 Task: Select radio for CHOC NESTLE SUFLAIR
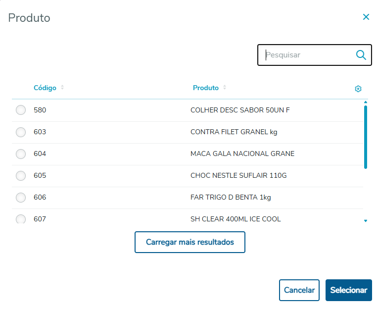tap(21, 176)
